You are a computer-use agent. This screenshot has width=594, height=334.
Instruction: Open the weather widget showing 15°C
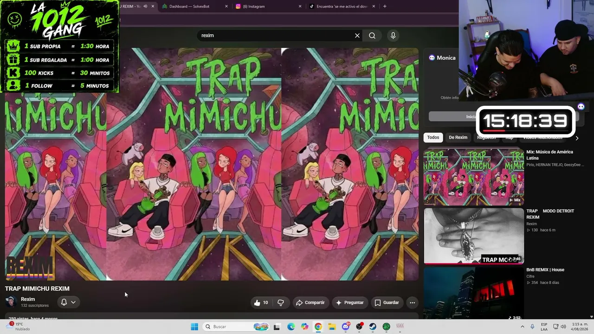point(19,327)
